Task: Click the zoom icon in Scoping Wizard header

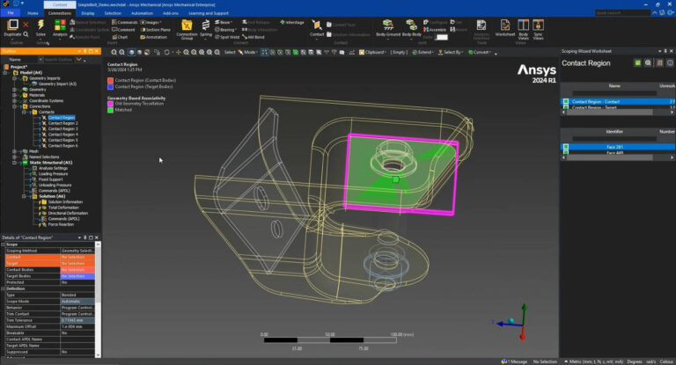Action: point(648,63)
